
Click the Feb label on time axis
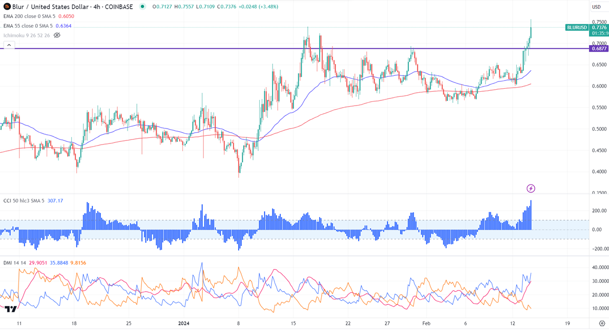(x=426, y=323)
